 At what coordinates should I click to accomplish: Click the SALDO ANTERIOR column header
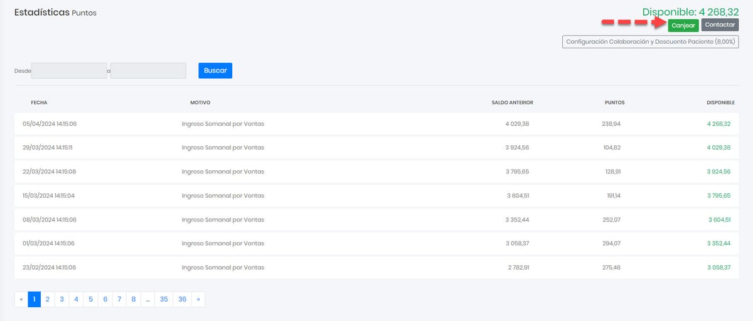(512, 103)
